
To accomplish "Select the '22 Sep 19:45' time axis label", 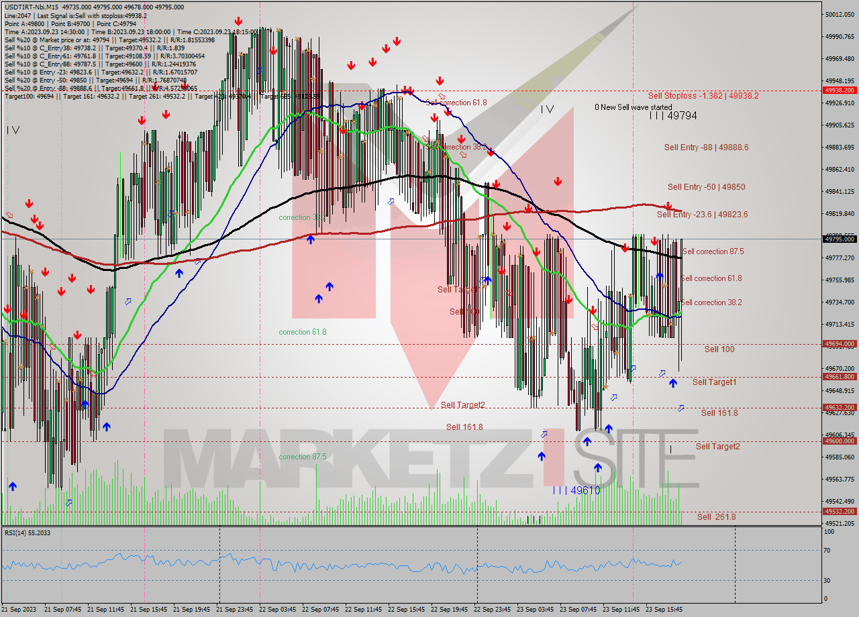I will coord(448,610).
